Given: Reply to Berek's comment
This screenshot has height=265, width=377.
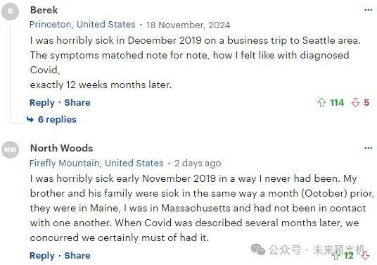Looking at the screenshot, I should click(x=41, y=103).
